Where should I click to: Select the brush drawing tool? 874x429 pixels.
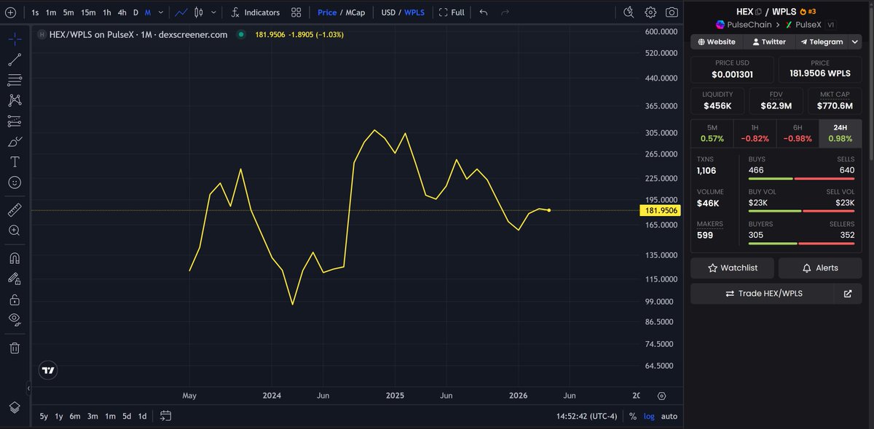click(x=15, y=141)
